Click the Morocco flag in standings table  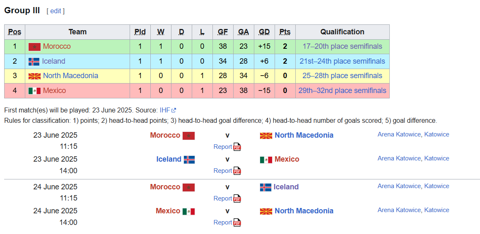click(34, 47)
